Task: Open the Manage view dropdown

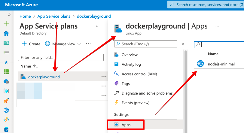Action: pyautogui.click(x=63, y=44)
